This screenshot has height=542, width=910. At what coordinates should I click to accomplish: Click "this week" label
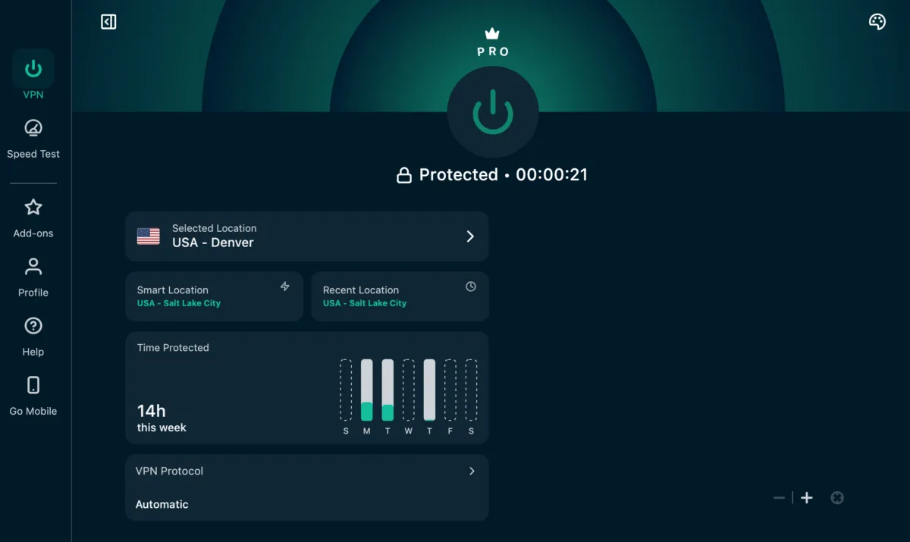(162, 428)
